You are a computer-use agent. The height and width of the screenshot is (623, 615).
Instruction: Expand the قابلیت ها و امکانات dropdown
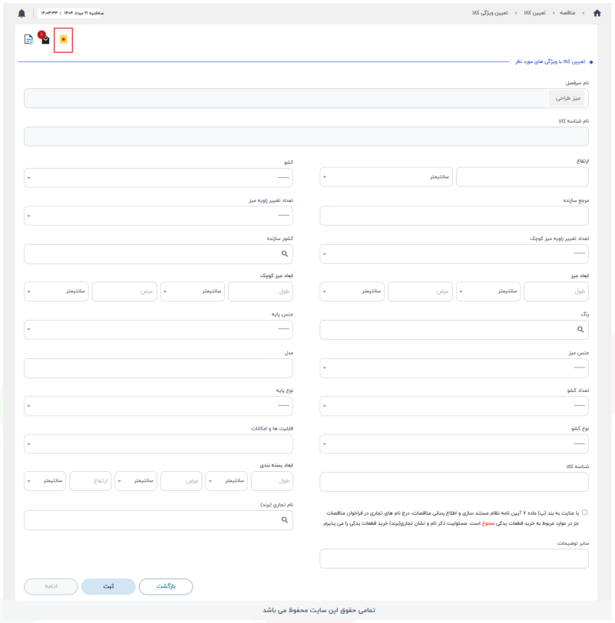(158, 443)
